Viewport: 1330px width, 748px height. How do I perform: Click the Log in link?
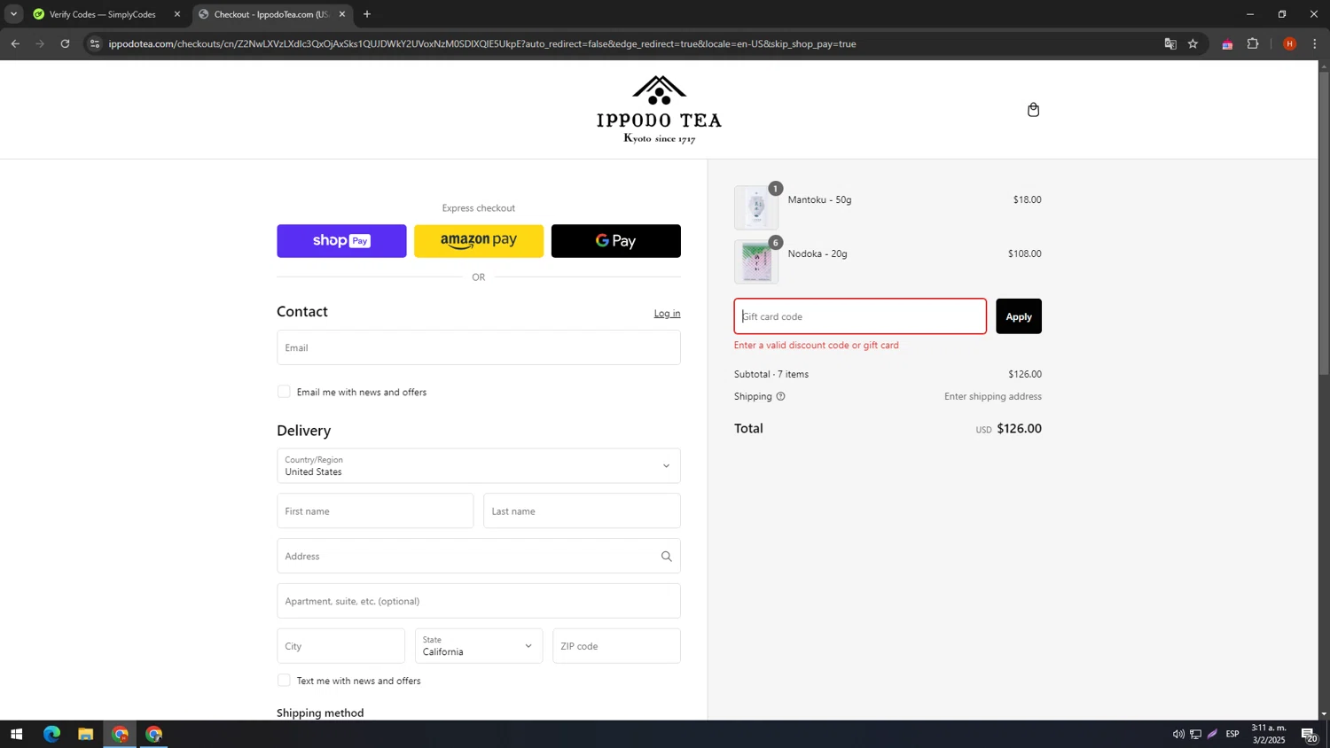click(x=667, y=313)
